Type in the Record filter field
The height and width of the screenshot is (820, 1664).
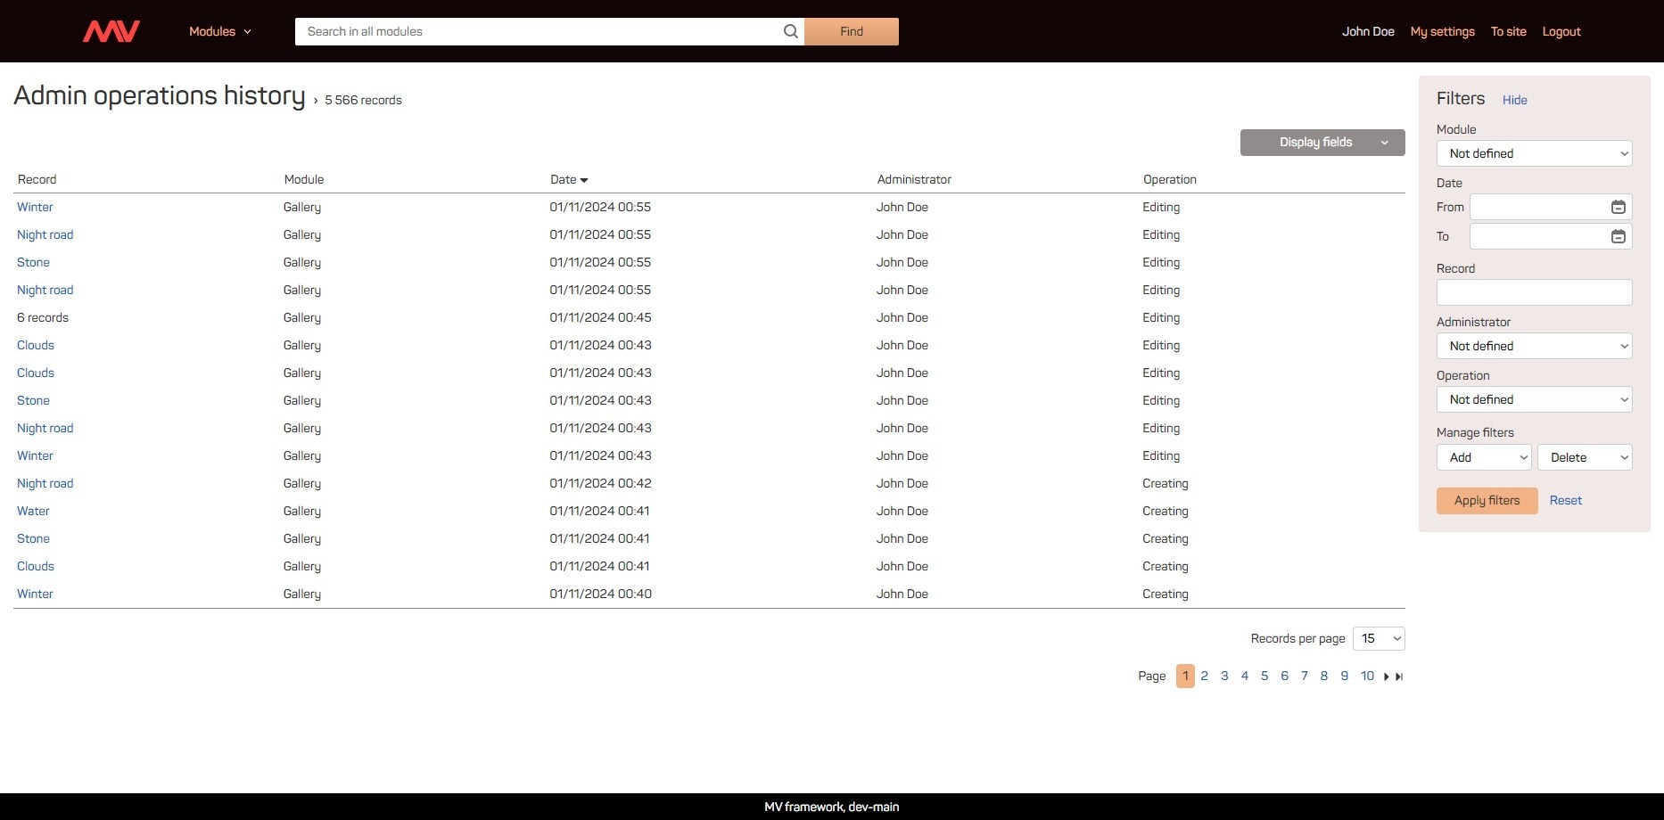tap(1534, 292)
